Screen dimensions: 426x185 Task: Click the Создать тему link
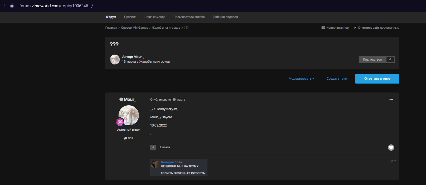click(x=337, y=79)
